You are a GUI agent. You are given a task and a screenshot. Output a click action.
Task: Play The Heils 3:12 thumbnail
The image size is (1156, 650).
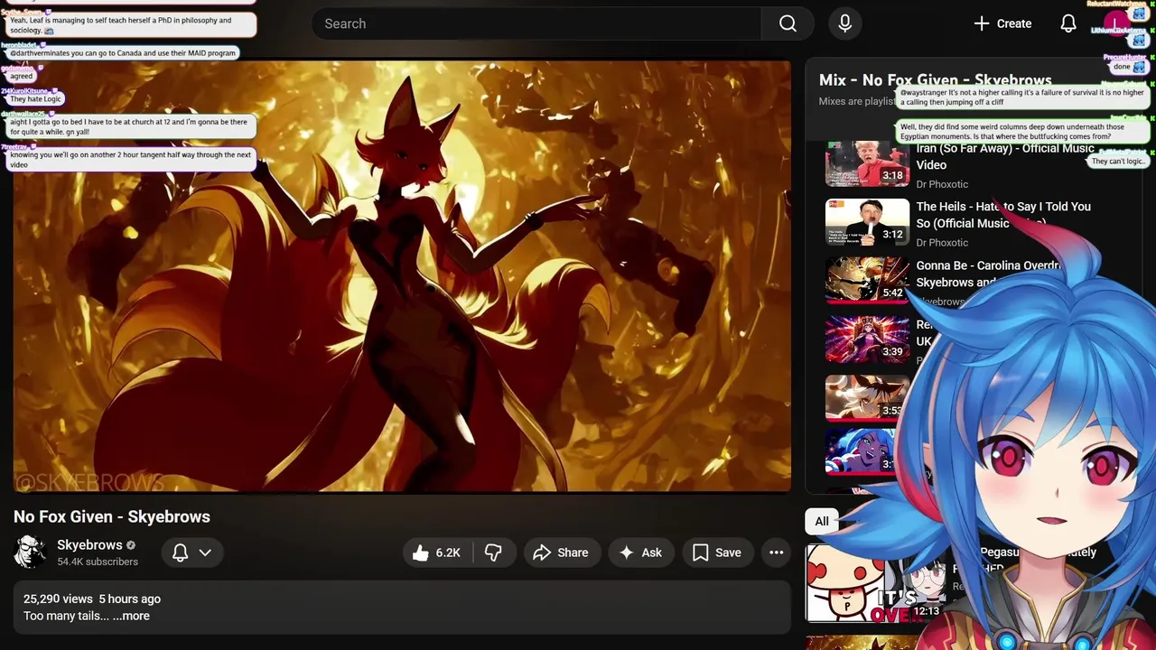(x=867, y=222)
